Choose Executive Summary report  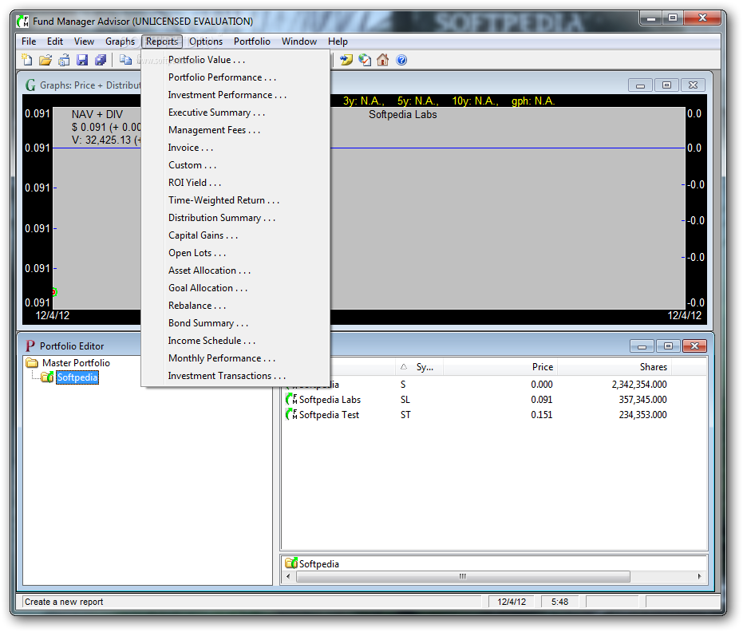coord(235,113)
